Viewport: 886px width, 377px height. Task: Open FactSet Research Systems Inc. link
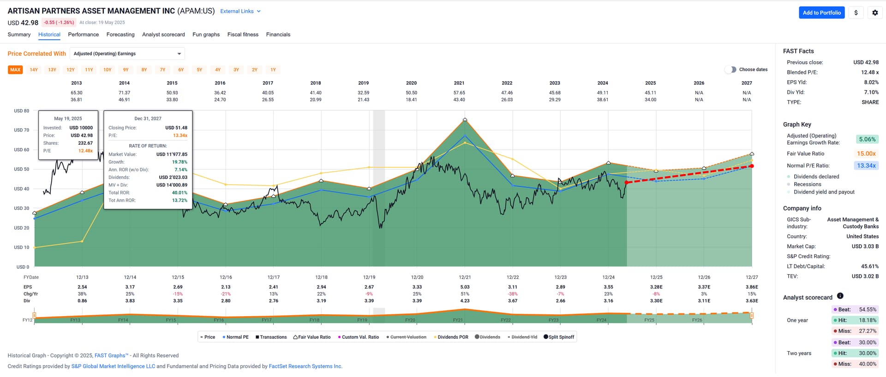[x=305, y=366]
